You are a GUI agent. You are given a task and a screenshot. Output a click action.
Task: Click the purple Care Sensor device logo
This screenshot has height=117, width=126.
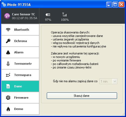7,16
